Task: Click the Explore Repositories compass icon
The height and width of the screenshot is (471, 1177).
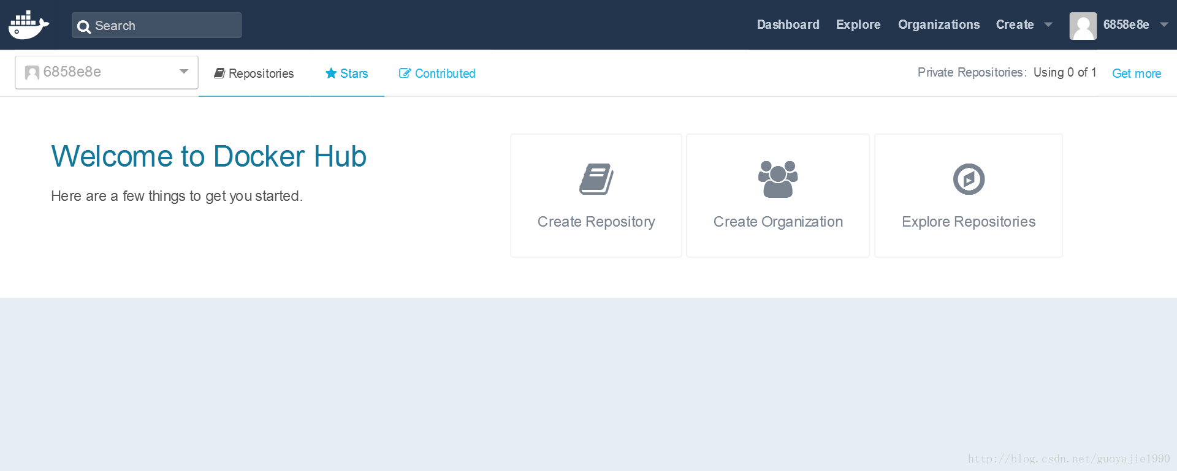Action: click(969, 179)
